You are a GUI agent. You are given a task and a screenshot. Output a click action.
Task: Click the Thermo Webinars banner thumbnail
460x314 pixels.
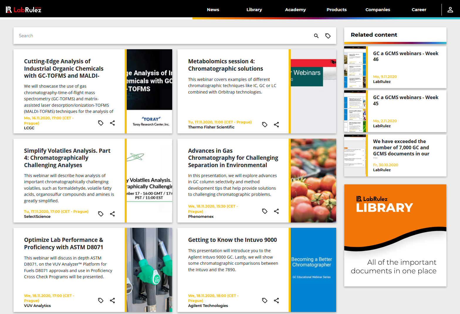point(313,91)
